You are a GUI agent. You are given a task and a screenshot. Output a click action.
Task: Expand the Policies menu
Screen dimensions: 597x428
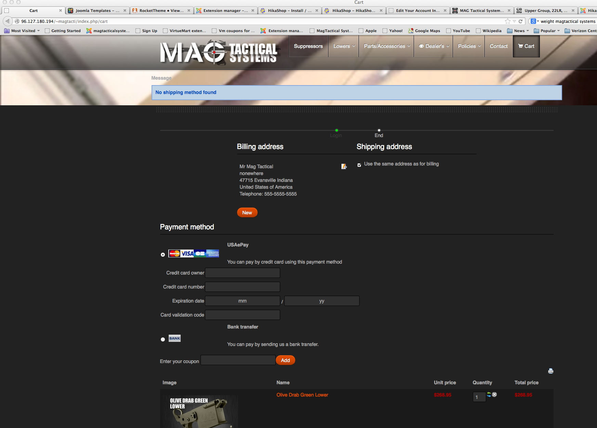tap(469, 46)
